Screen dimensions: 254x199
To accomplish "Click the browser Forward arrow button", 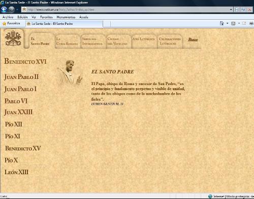I will pos(12,10).
